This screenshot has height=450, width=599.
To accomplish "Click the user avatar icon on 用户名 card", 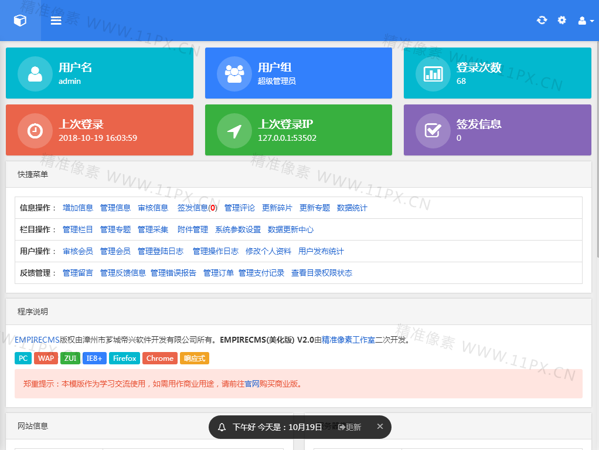I will (x=35, y=74).
